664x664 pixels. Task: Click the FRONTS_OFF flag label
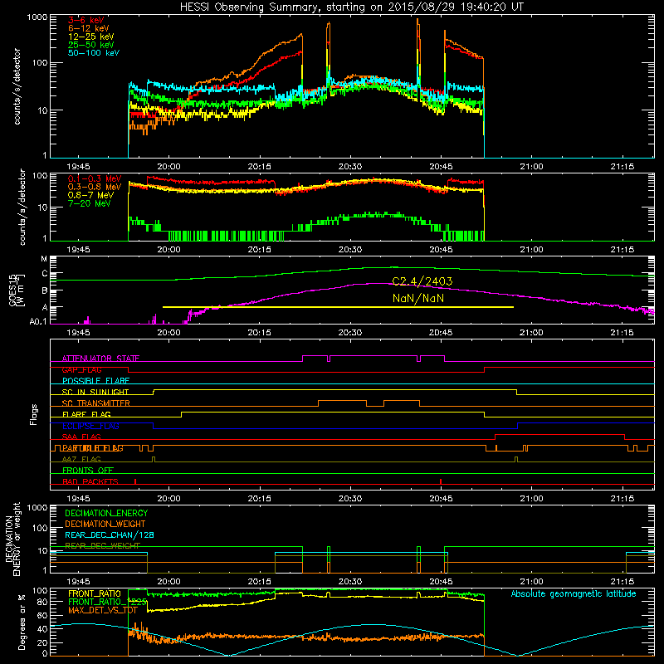tap(88, 471)
